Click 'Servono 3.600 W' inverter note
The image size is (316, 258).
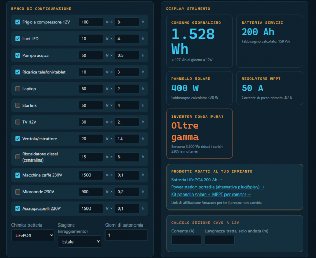point(197,149)
